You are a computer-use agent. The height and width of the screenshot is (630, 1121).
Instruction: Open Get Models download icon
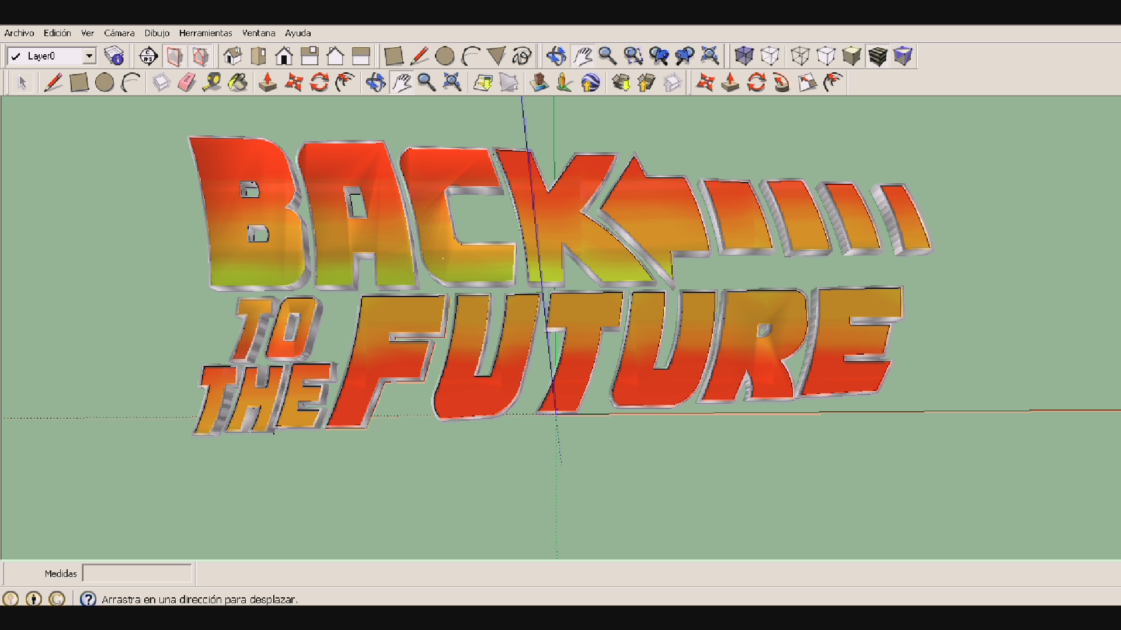tap(621, 83)
